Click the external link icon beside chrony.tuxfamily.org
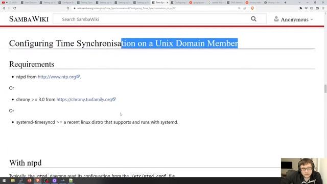 coord(114,99)
